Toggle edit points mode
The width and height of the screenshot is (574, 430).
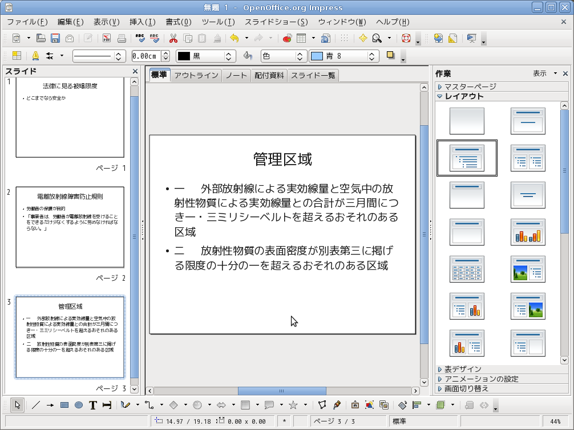tap(322, 405)
